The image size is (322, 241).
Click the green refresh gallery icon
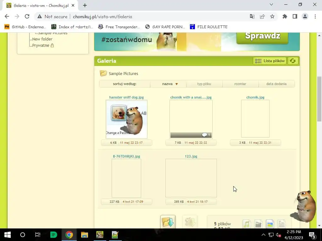[293, 61]
